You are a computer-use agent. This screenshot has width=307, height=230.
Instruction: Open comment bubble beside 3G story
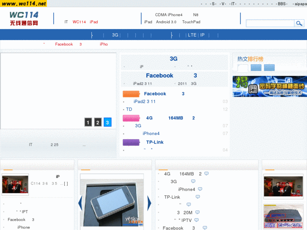coord(193,181)
